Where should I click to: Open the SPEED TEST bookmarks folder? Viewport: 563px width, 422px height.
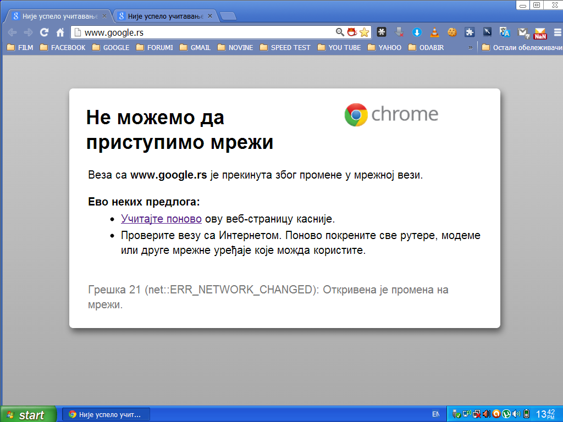tap(285, 47)
